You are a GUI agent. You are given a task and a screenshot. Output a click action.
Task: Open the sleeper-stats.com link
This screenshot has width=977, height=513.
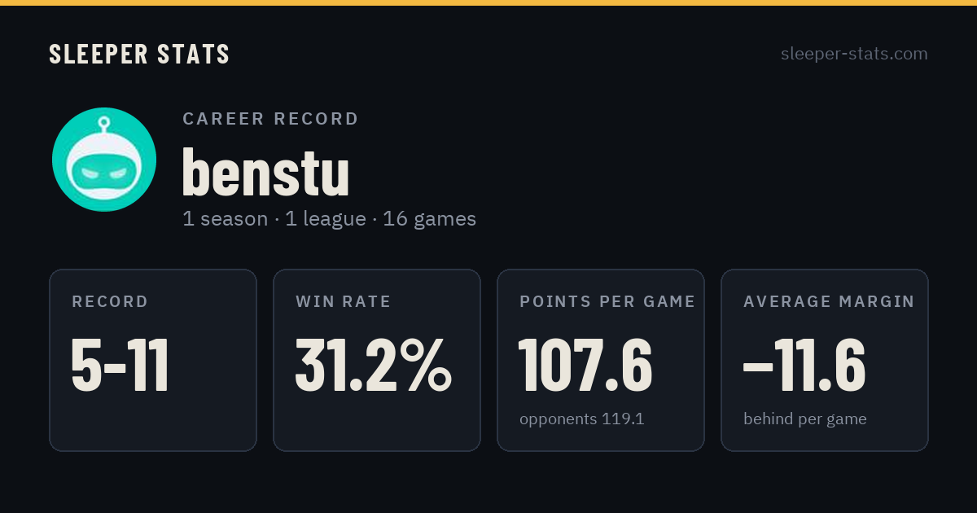pyautogui.click(x=854, y=54)
